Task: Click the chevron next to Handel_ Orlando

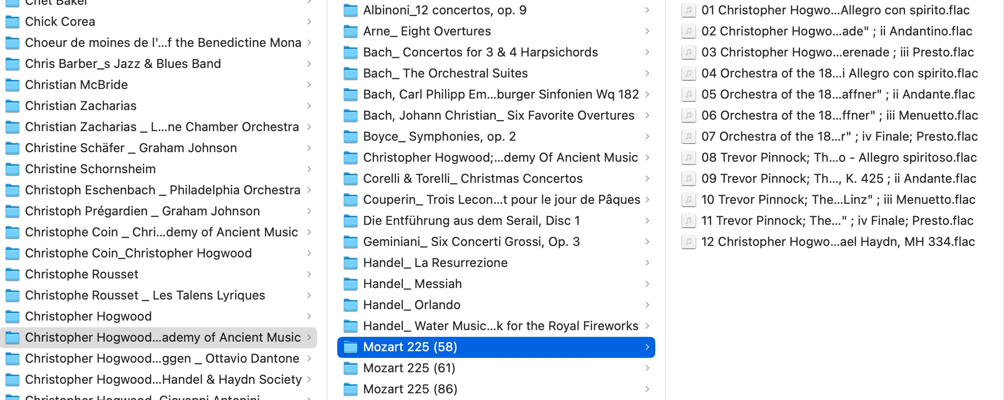Action: 647,305
